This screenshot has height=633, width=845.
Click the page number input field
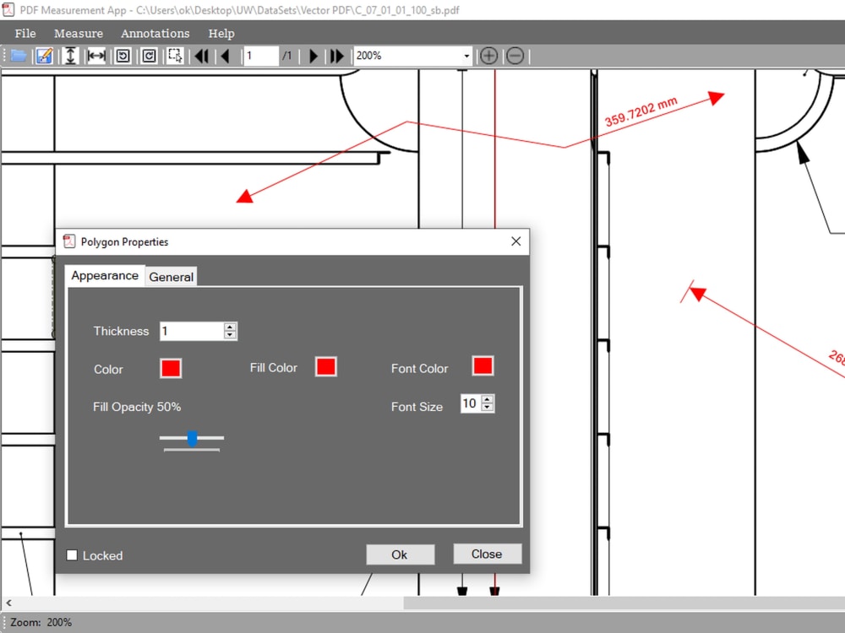(261, 56)
